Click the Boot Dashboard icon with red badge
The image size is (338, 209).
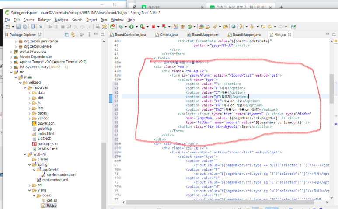112,27
